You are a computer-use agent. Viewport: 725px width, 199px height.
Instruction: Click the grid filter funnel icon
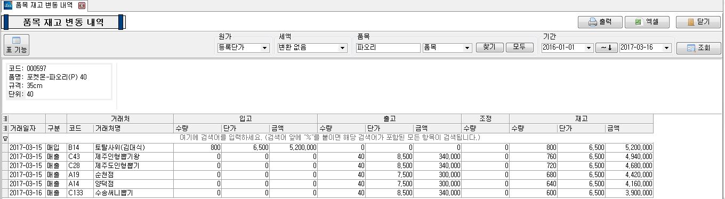click(x=5, y=138)
